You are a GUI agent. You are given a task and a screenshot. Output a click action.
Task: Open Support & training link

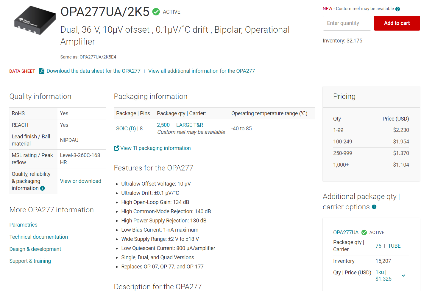coord(30,261)
